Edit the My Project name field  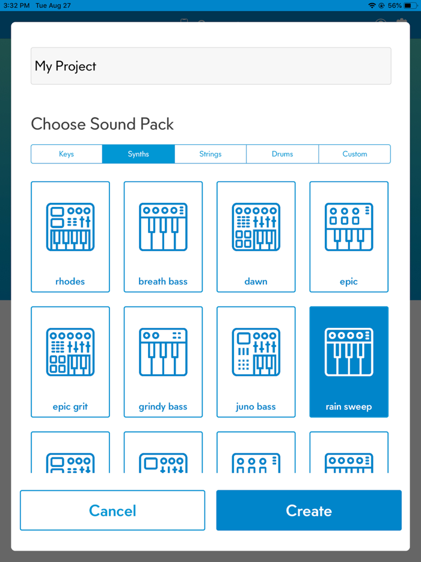[x=210, y=66]
